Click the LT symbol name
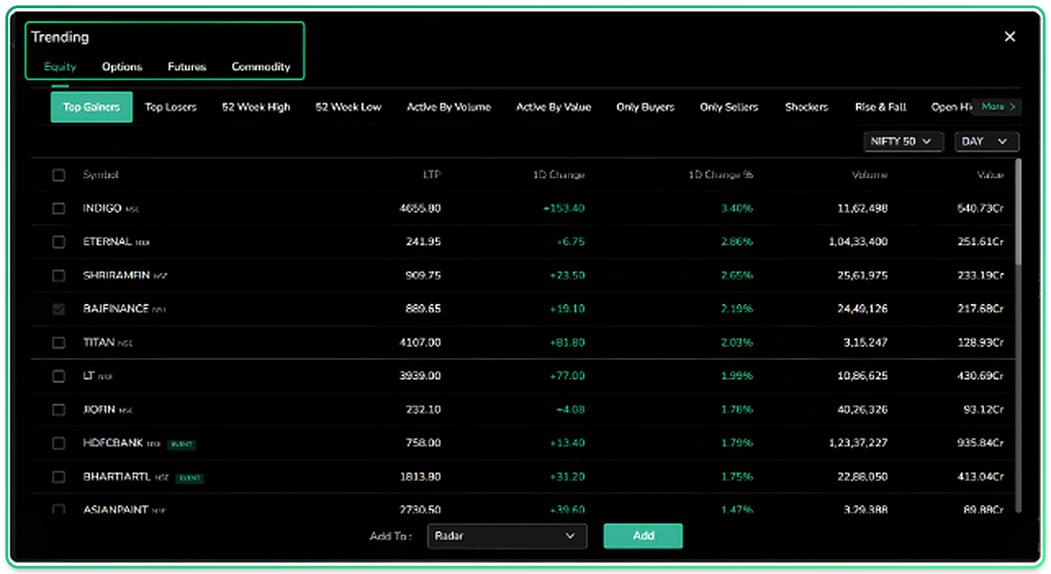This screenshot has height=574, width=1051. pos(88,376)
